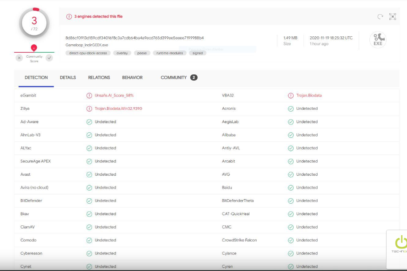Viewport: 407px width, 271px height.
Task: Click Ad-Aware undetected check icon
Action: pyautogui.click(x=89, y=122)
